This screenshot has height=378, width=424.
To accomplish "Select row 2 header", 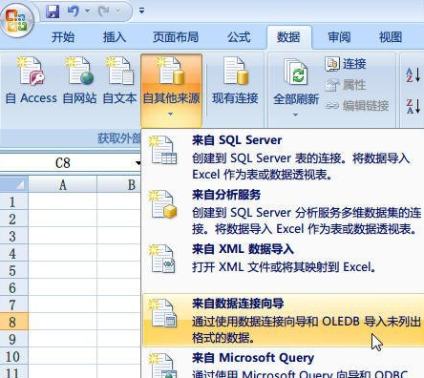I will coord(13,219).
